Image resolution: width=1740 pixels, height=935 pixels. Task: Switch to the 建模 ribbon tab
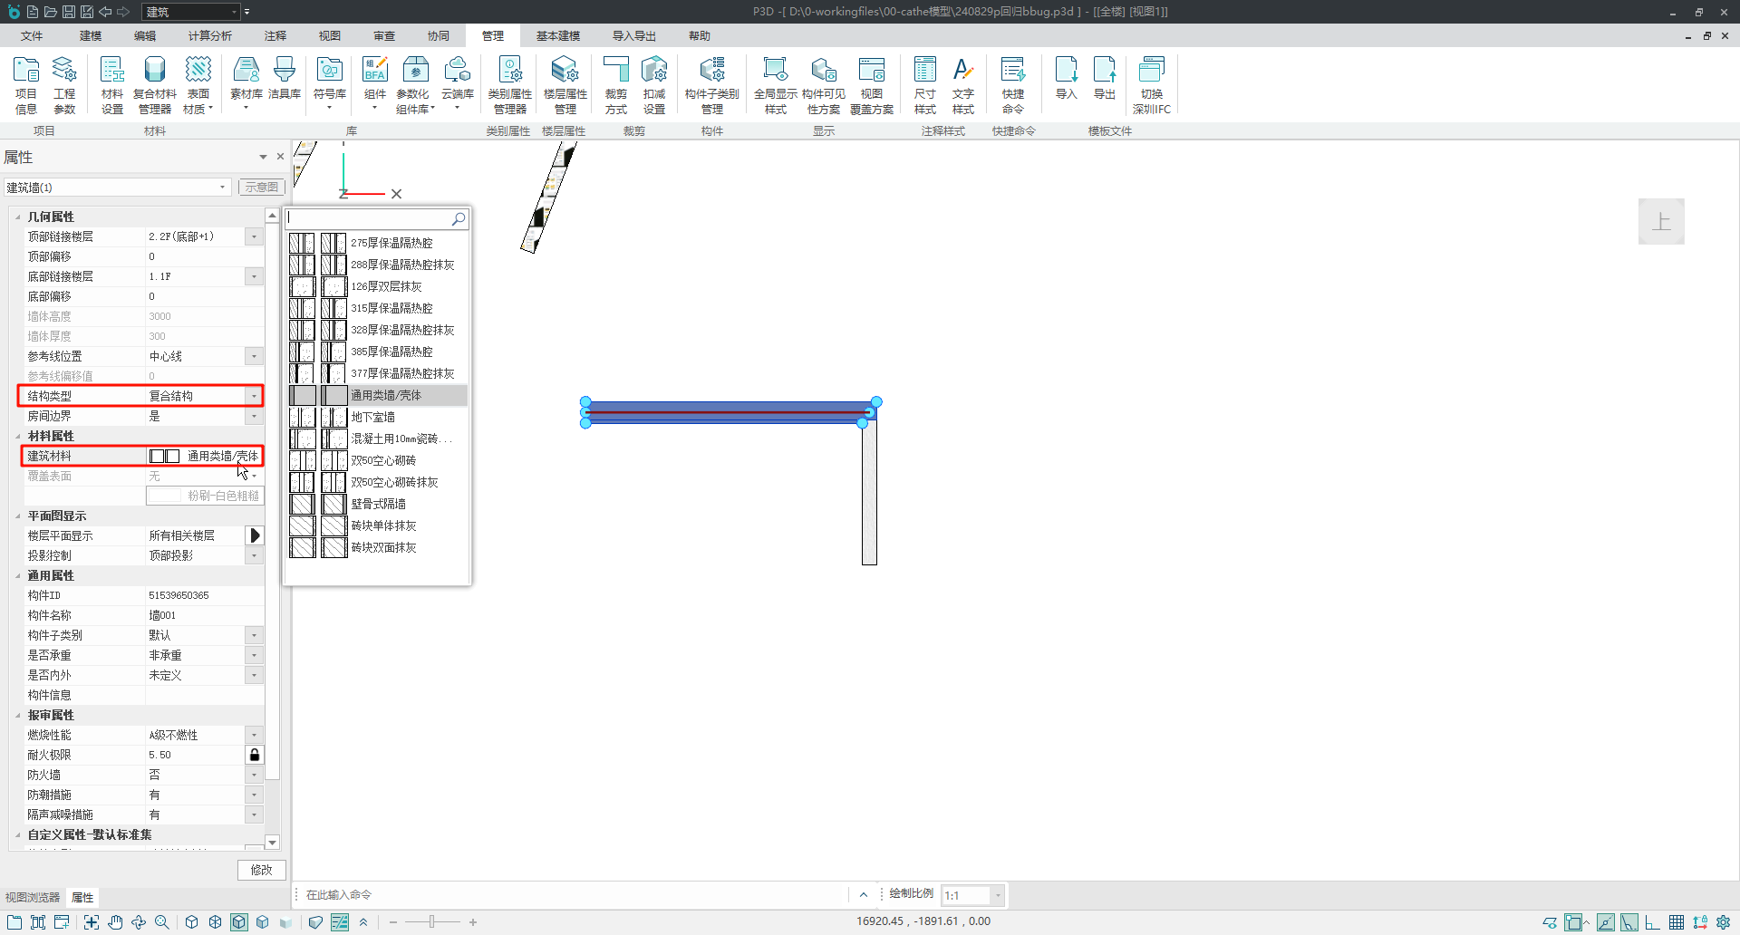pyautogui.click(x=91, y=35)
